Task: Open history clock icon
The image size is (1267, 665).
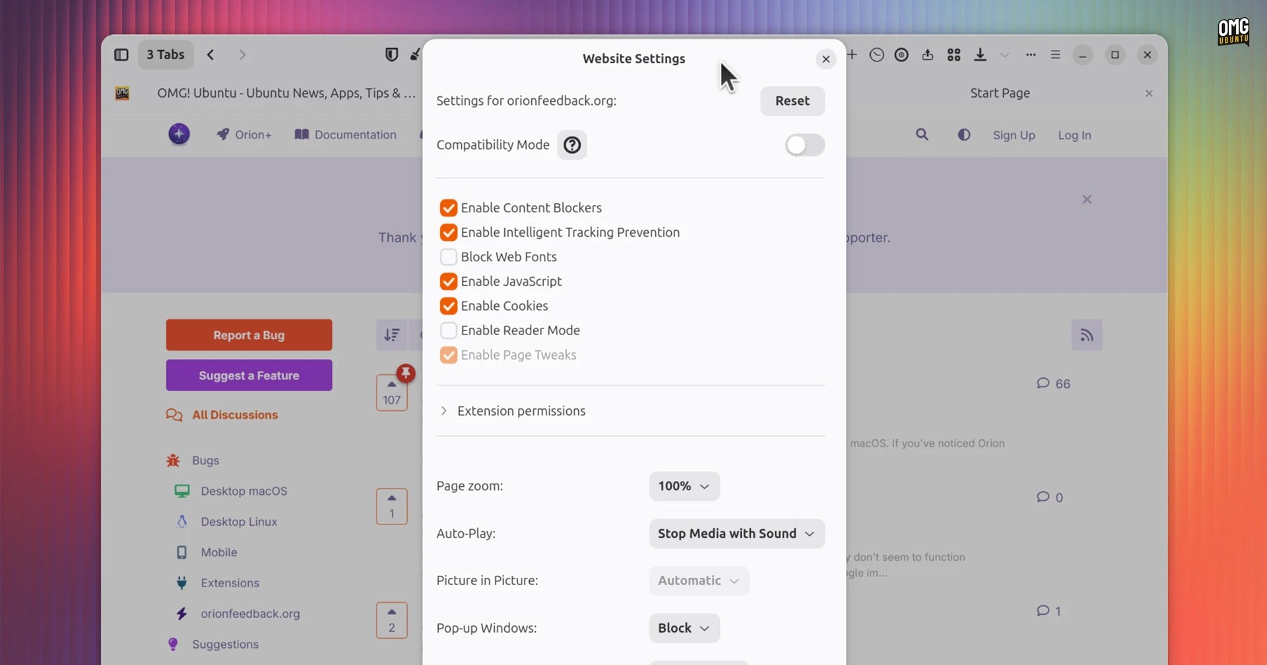Action: [876, 55]
